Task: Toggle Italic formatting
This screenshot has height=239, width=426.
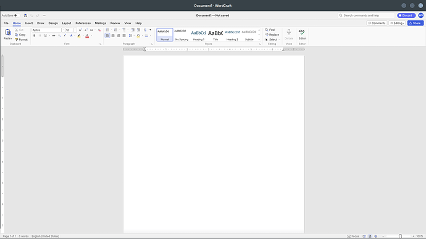Action: pos(40,36)
